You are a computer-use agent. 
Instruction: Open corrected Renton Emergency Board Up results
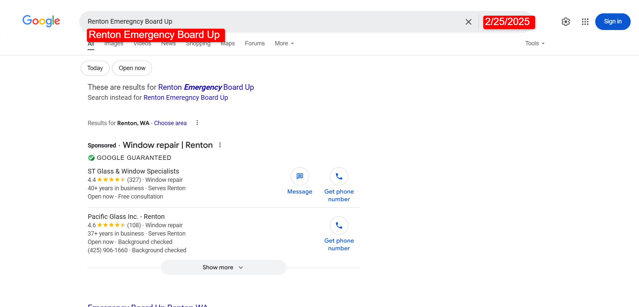click(206, 87)
